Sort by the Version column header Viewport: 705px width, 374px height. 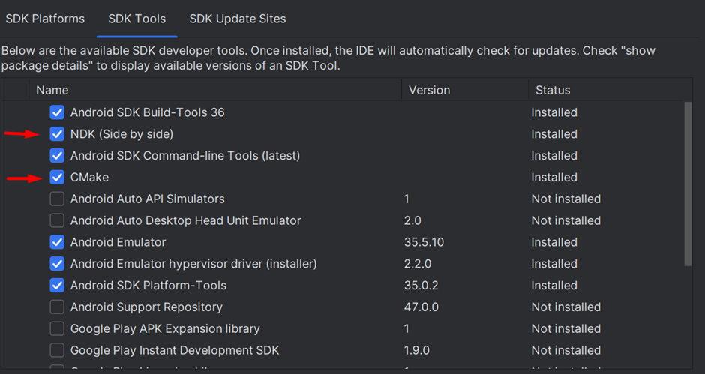(x=464, y=90)
